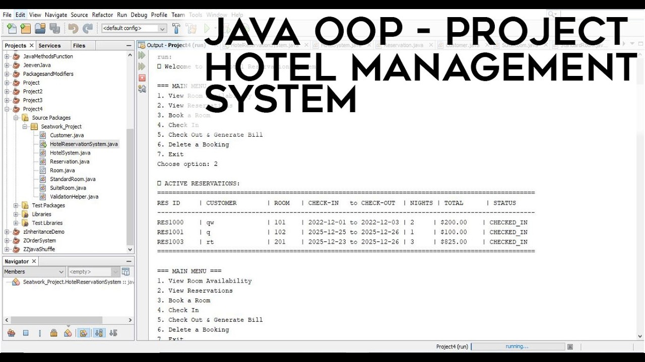Viewport: 645px width, 362px height.
Task: Close the Navigator panel tab
Action: coord(34,261)
